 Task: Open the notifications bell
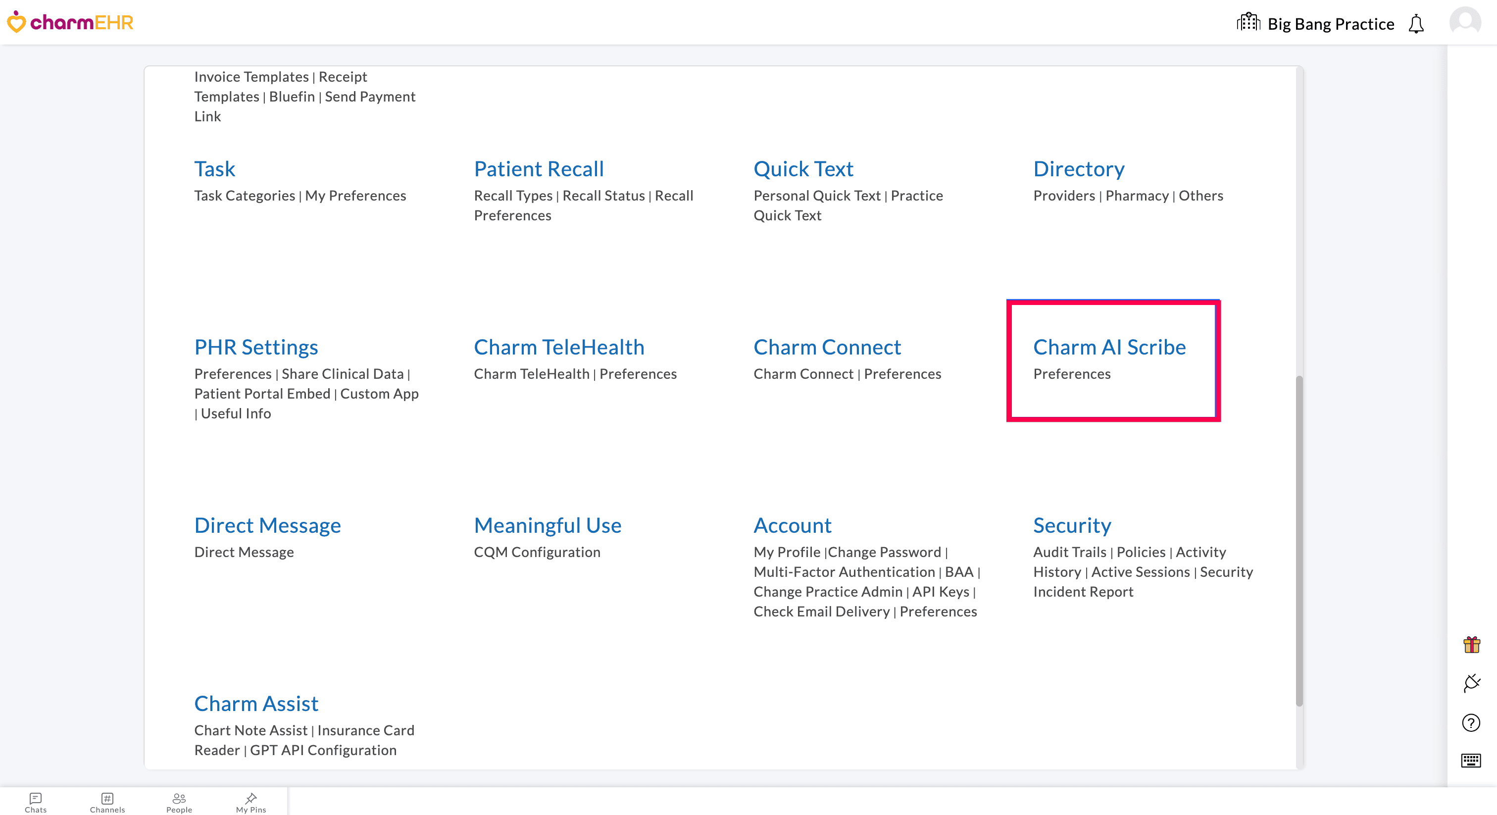[1416, 24]
